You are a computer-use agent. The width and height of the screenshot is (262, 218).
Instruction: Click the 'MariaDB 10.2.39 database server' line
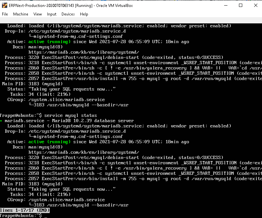(x=69, y=121)
